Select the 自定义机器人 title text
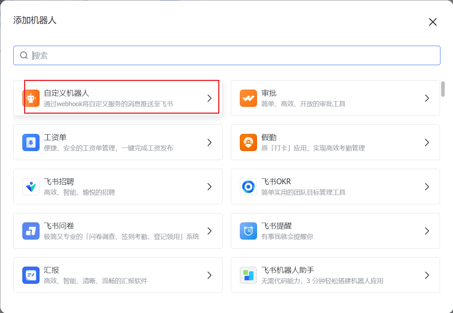453x313 pixels. tap(67, 93)
